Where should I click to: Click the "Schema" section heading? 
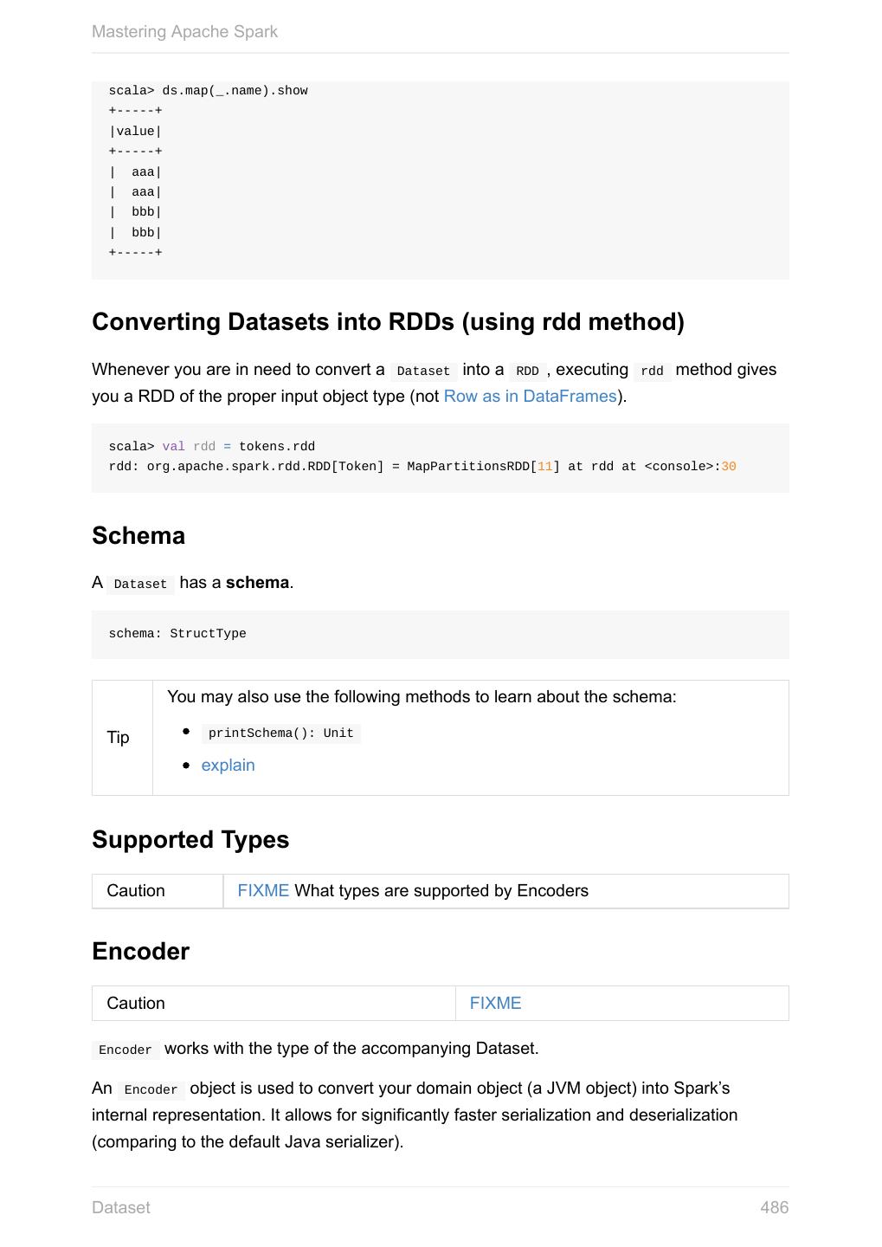pos(138,536)
